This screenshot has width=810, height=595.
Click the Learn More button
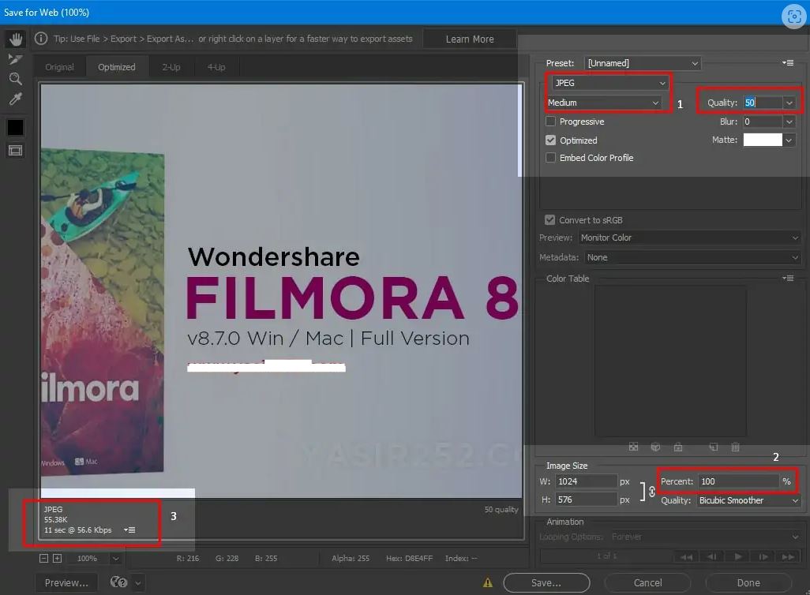470,39
